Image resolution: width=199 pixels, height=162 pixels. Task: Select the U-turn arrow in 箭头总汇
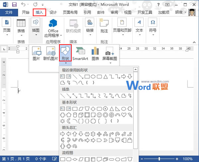click(117, 134)
